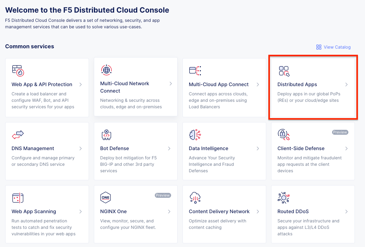Click the Web App Scanning icon

[18, 197]
